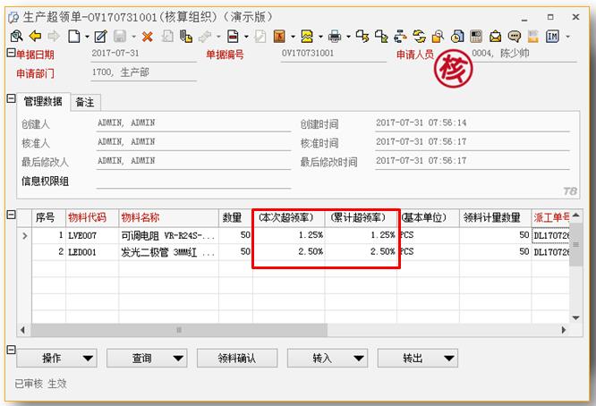Image resolution: width=596 pixels, height=406 pixels.
Task: Click the red X delete icon
Action: 147,37
